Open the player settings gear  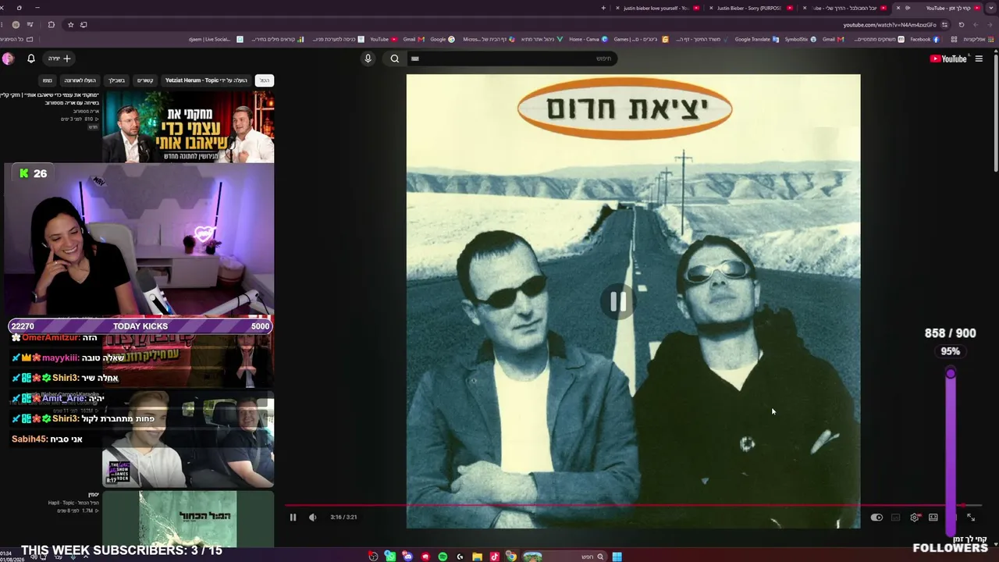pyautogui.click(x=915, y=517)
